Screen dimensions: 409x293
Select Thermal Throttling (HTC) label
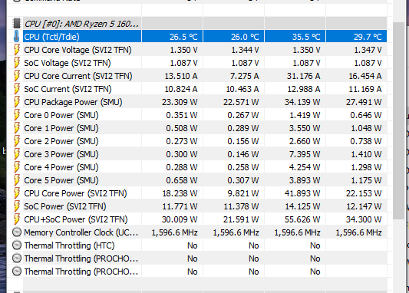(69, 245)
